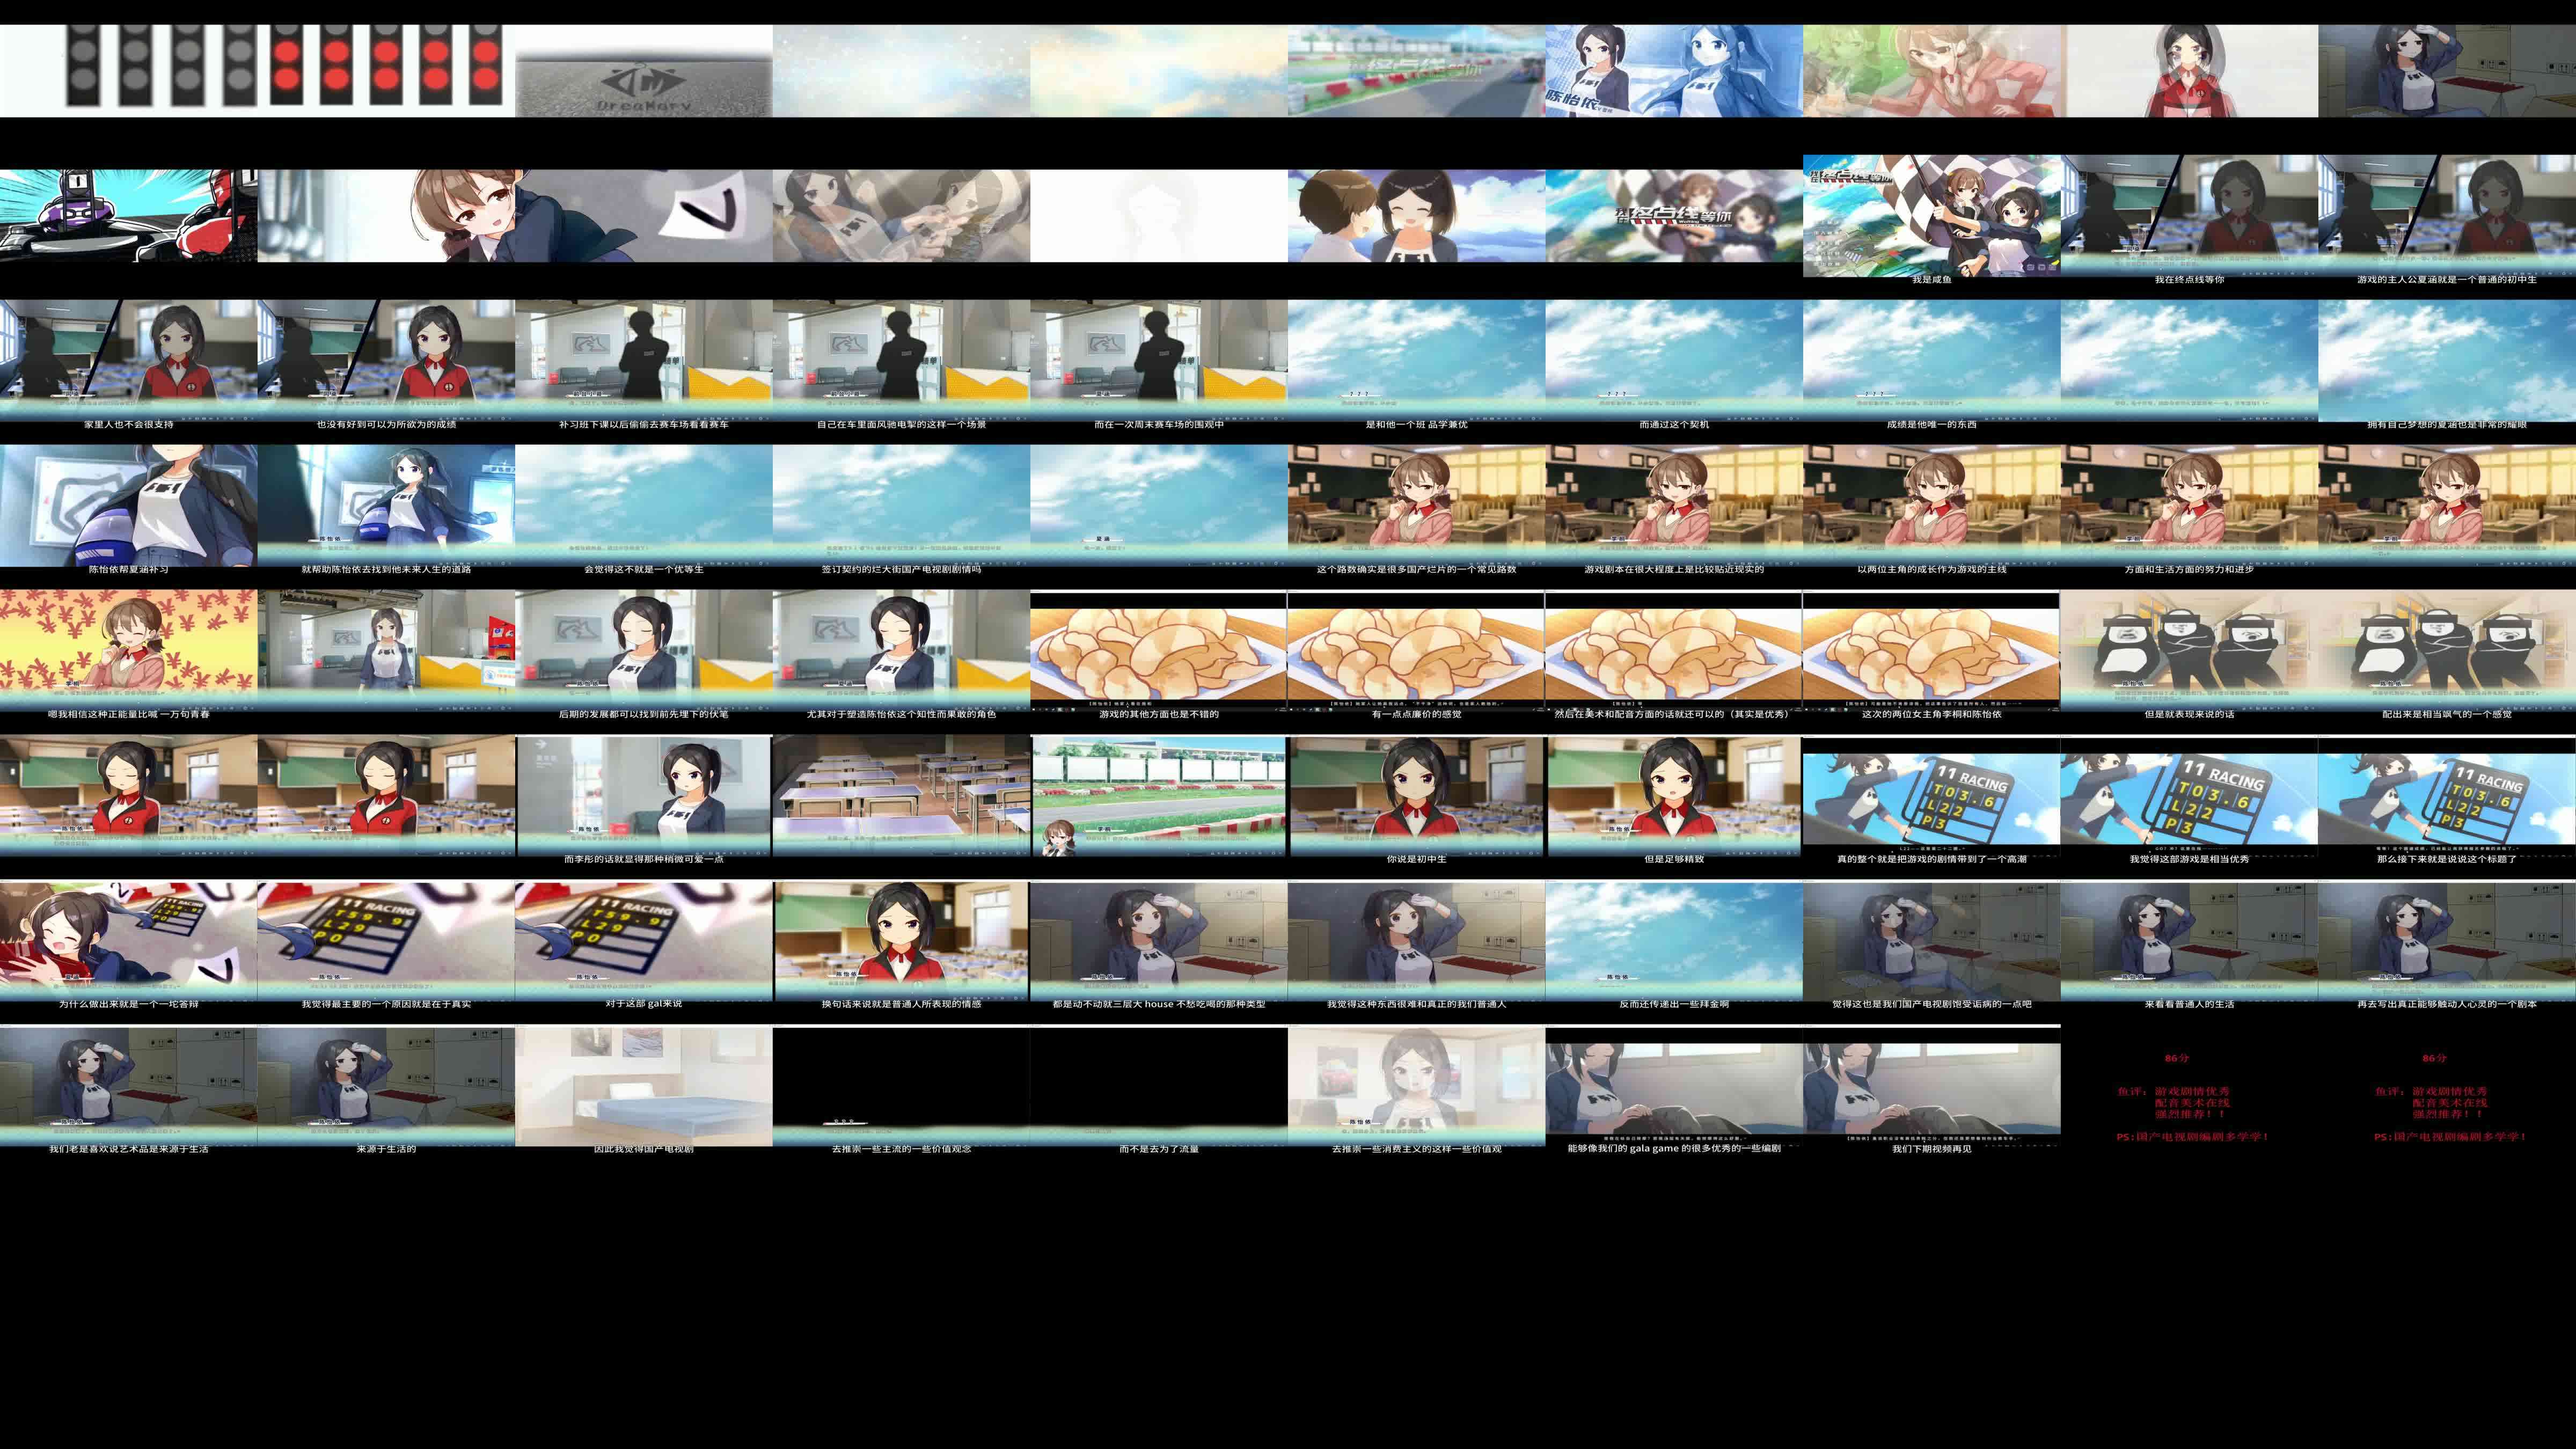Image resolution: width=2576 pixels, height=1449 pixels.
Task: Select the frame captioned 我是咸鱼
Action: (x=1932, y=216)
